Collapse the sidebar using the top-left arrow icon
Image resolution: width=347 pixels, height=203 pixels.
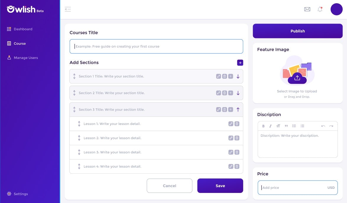click(x=68, y=9)
